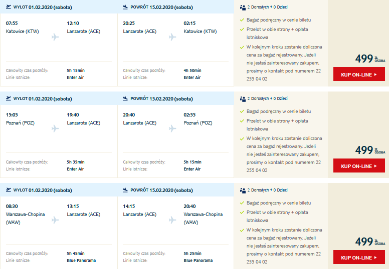This screenshot has width=389, height=269.
Task: Click Blue Panorama airline name on outbound Warszawa flight
Action: pos(81,260)
